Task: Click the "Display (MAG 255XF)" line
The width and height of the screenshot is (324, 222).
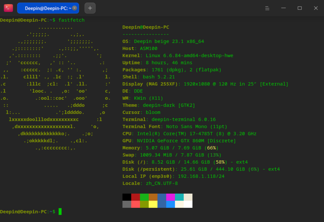Action: (205, 84)
